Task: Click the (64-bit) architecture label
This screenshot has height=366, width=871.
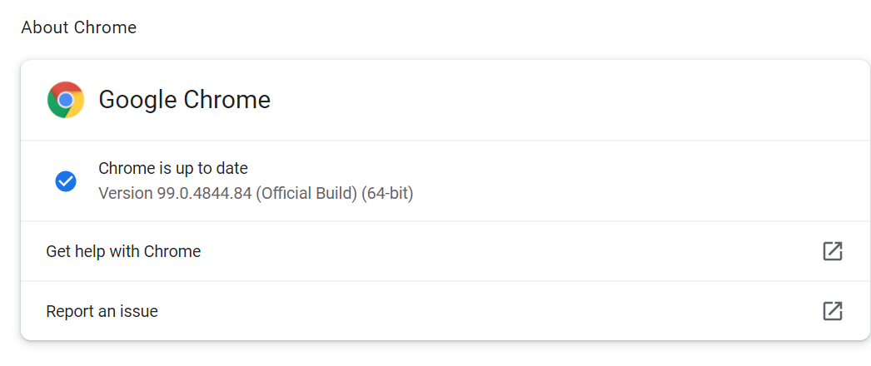Action: [387, 194]
